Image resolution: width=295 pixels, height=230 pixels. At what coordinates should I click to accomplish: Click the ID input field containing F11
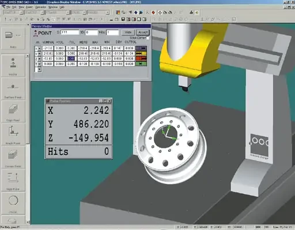pyautogui.click(x=70, y=32)
